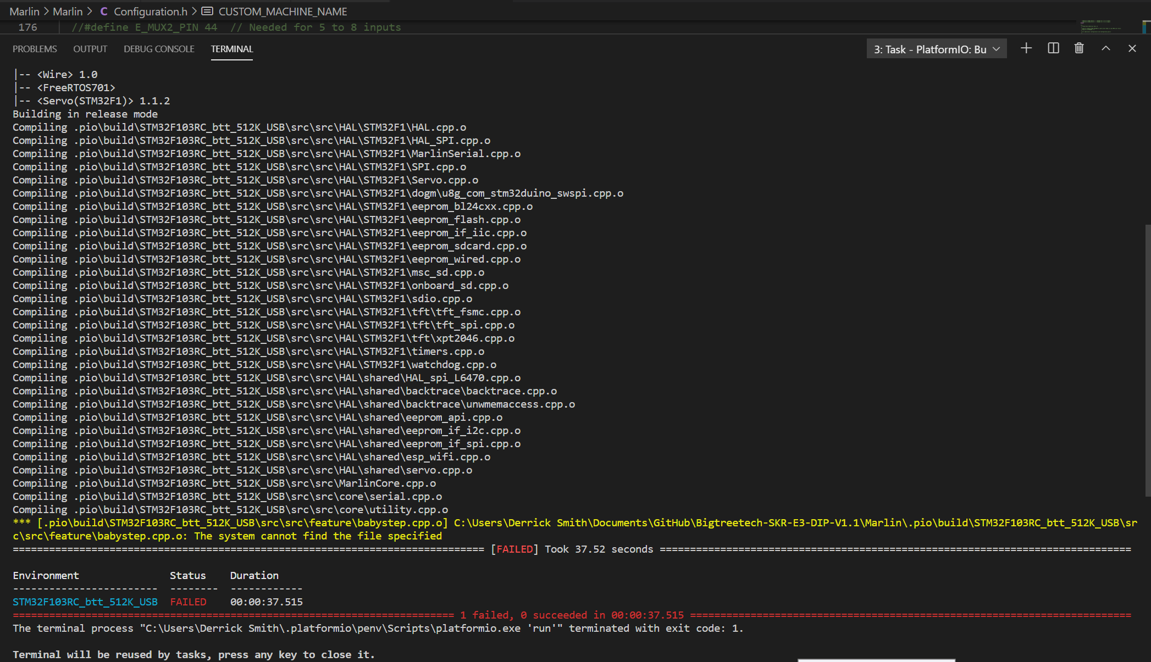This screenshot has width=1151, height=662.
Task: Switch to the PROBLEMS tab
Action: [x=35, y=49]
